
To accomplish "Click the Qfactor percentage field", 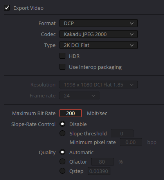I will click(x=102, y=162).
